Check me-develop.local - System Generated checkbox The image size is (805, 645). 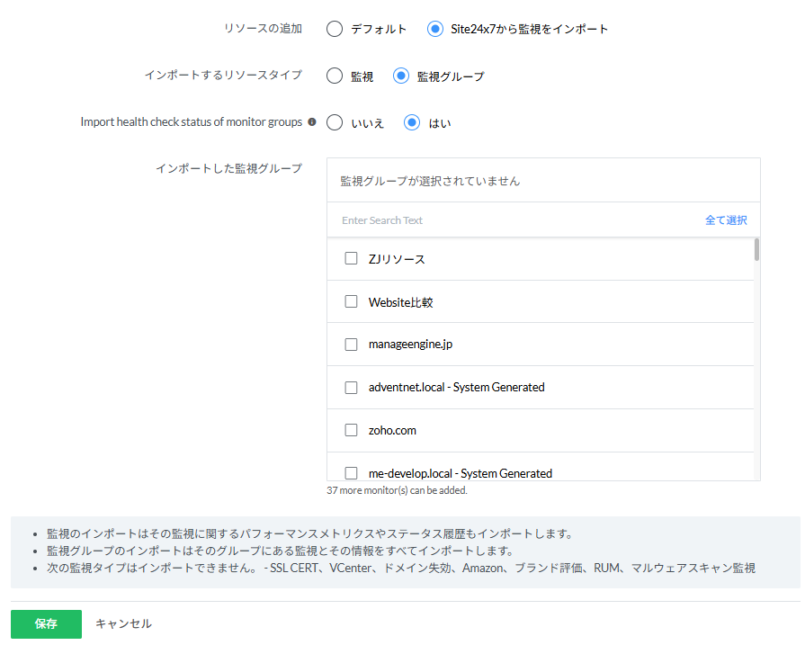coord(351,473)
